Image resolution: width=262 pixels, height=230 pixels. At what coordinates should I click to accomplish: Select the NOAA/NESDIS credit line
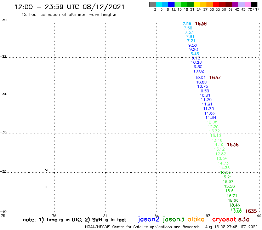tap(142, 227)
